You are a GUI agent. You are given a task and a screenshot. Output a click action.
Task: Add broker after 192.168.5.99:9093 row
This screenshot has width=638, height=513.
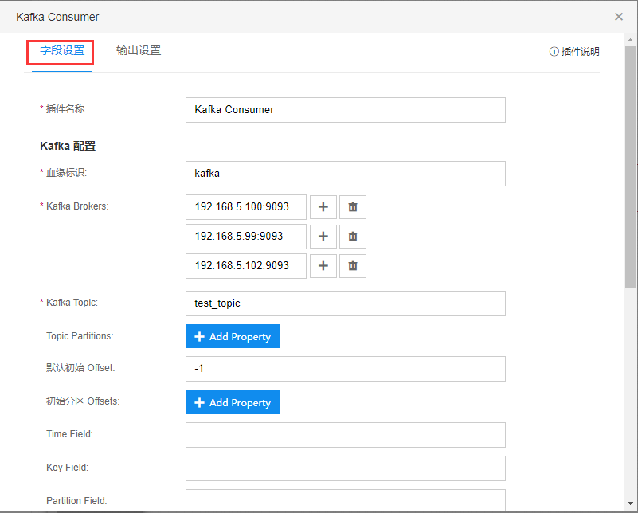coord(323,237)
